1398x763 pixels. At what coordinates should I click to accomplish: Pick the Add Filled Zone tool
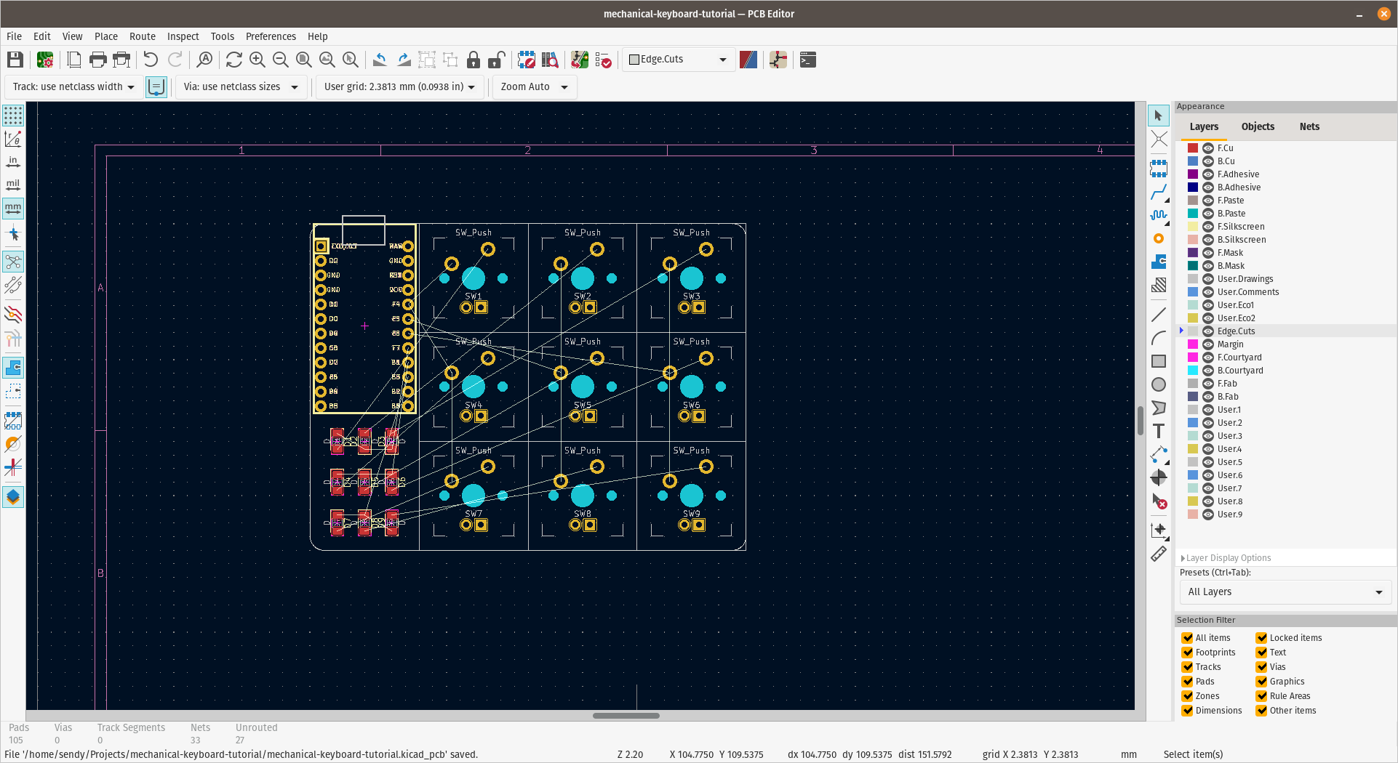pos(1159,262)
